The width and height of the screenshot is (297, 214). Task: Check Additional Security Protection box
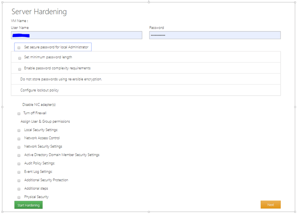[19, 180]
